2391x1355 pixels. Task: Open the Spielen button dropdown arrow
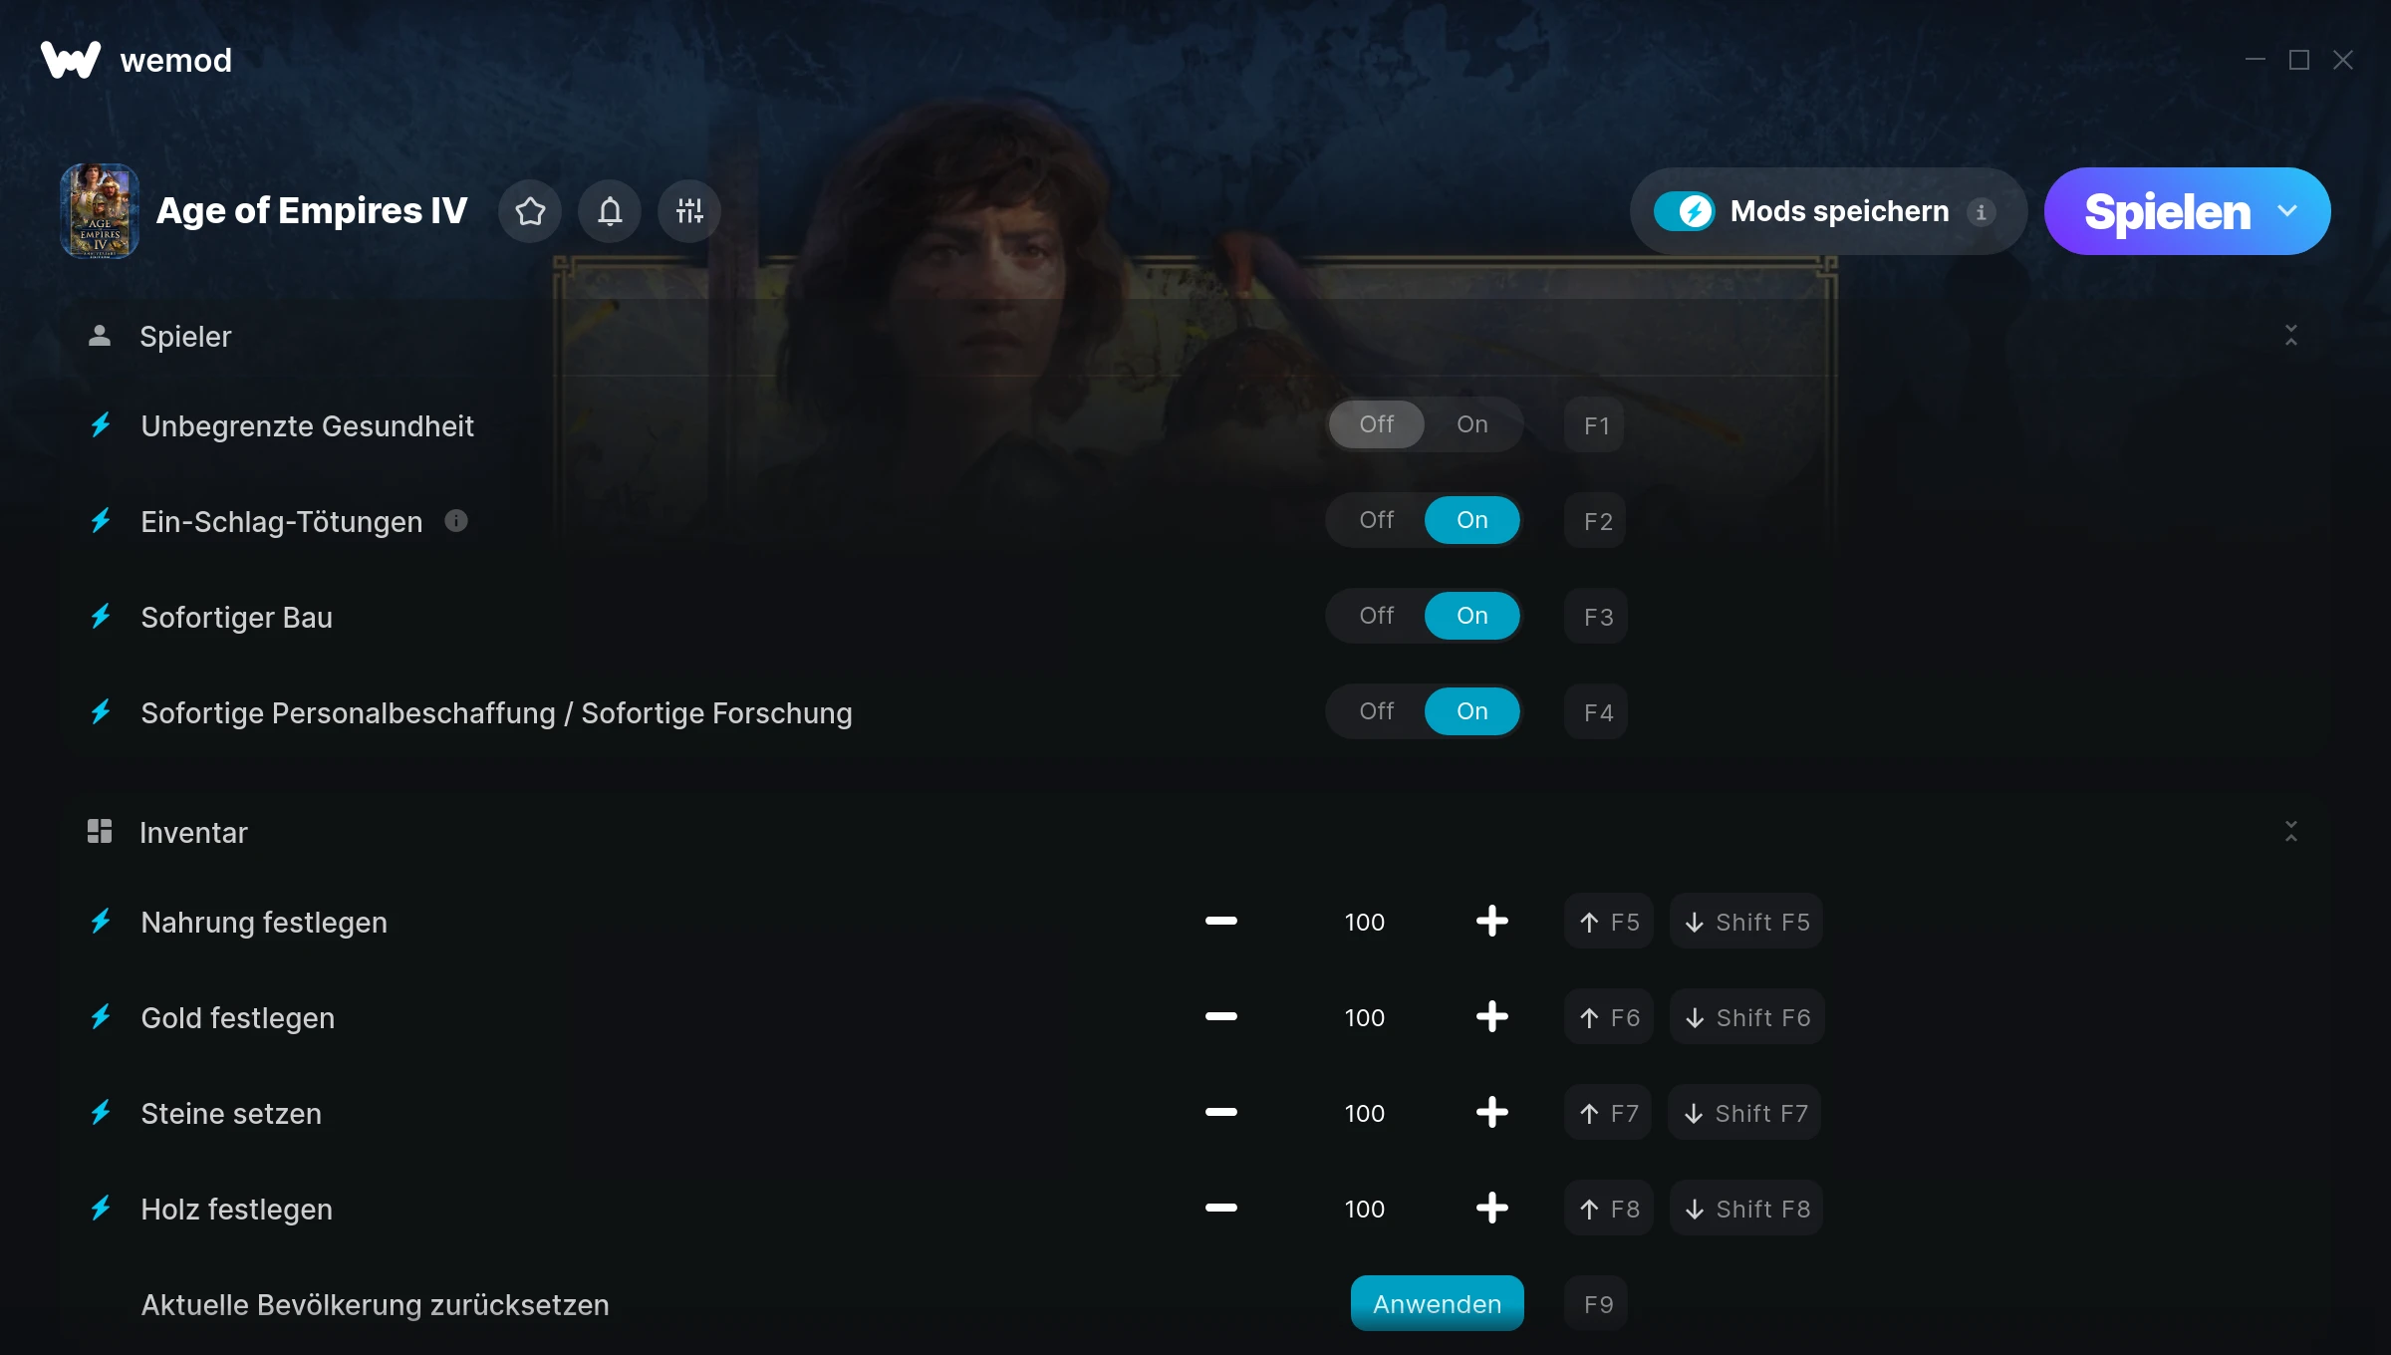[2287, 211]
